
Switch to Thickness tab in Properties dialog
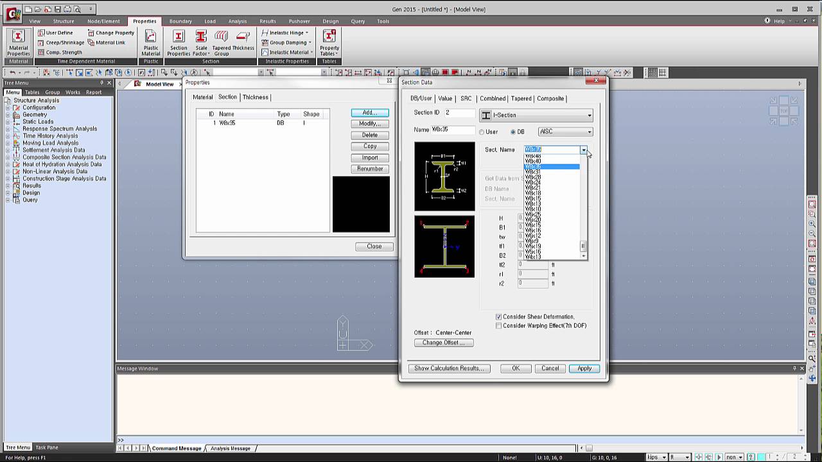pyautogui.click(x=255, y=97)
